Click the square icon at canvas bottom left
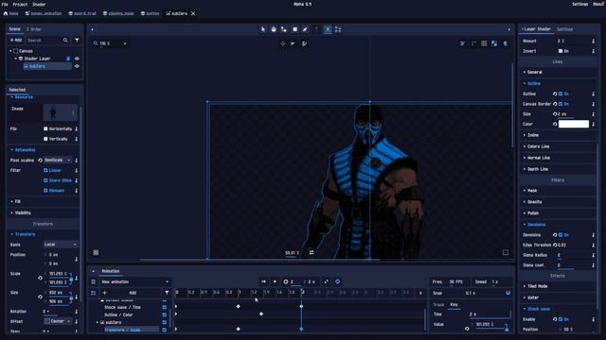The height and width of the screenshot is (340, 606). [96, 252]
